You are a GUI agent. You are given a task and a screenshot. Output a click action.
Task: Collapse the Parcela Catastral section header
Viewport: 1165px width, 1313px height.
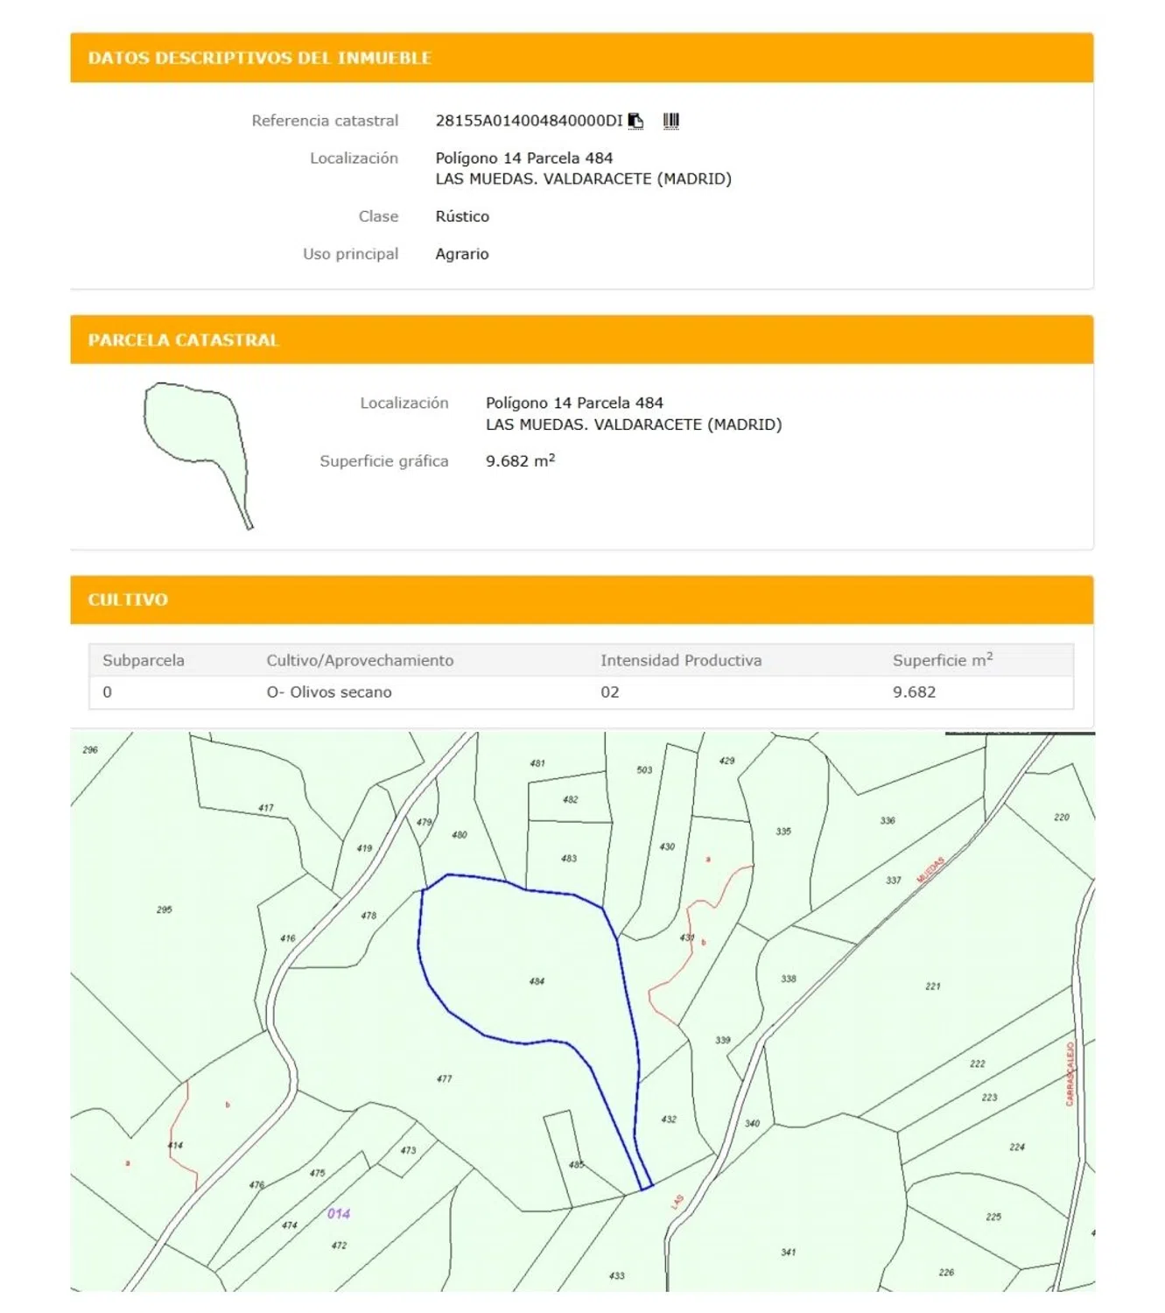581,340
